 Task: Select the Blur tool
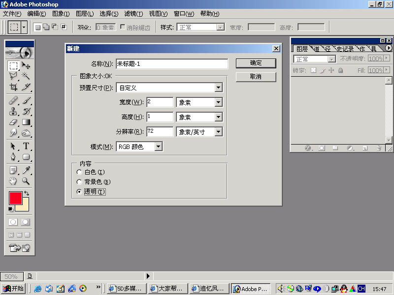[x=13, y=133]
